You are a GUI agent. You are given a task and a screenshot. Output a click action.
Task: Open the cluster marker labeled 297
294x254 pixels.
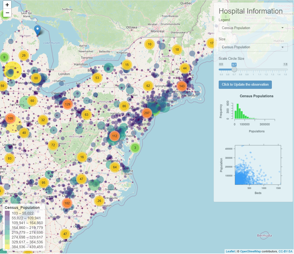tap(147, 113)
